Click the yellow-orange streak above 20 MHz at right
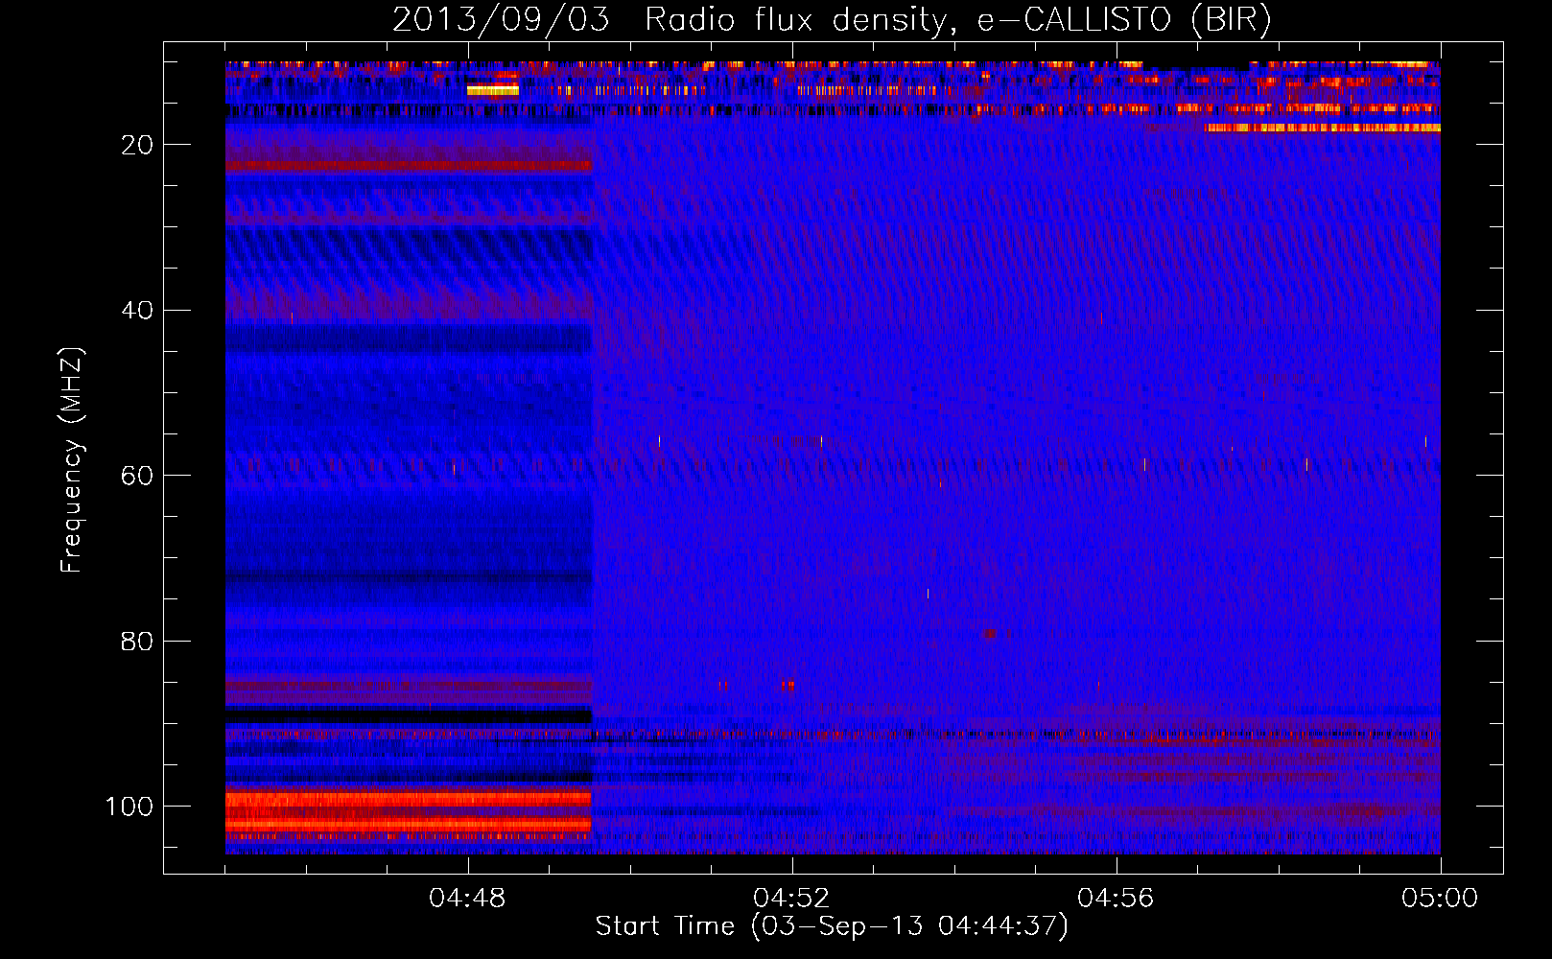The width and height of the screenshot is (1552, 959). [x=1323, y=128]
